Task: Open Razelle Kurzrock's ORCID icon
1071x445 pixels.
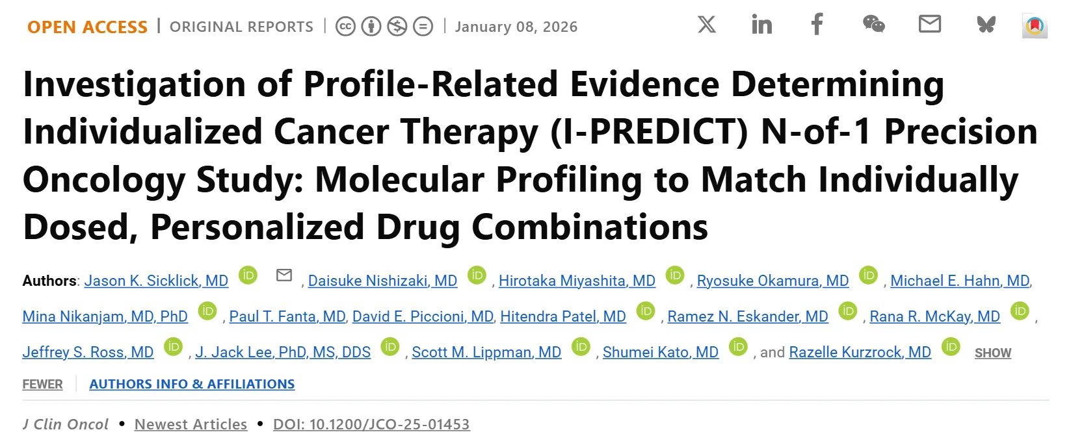Action: pos(951,347)
